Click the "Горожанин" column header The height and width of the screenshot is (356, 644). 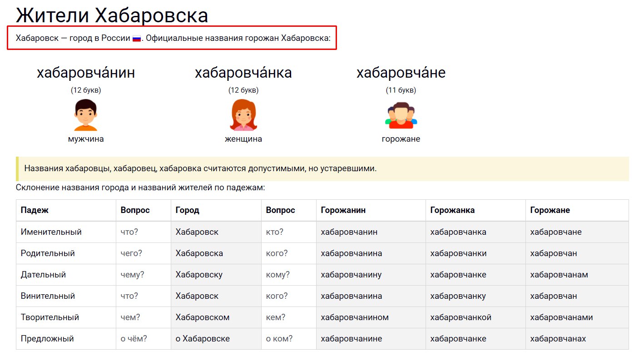343,210
